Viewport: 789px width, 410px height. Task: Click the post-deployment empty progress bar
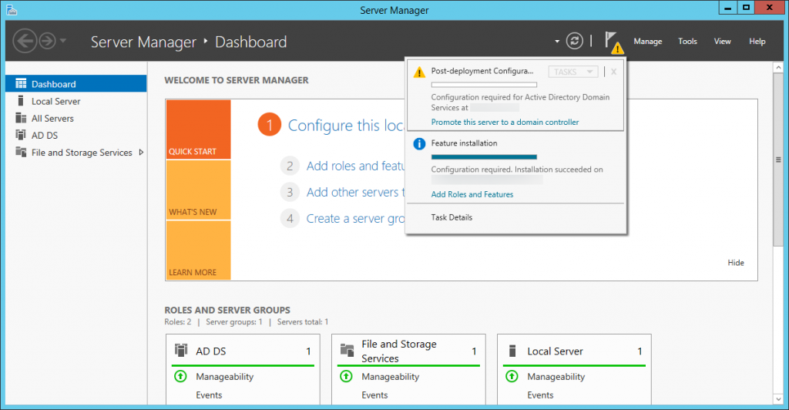pos(484,85)
